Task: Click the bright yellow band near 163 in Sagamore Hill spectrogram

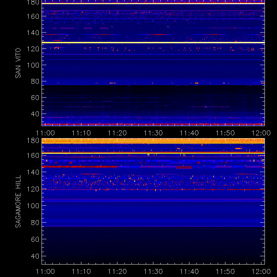Action: coord(153,153)
